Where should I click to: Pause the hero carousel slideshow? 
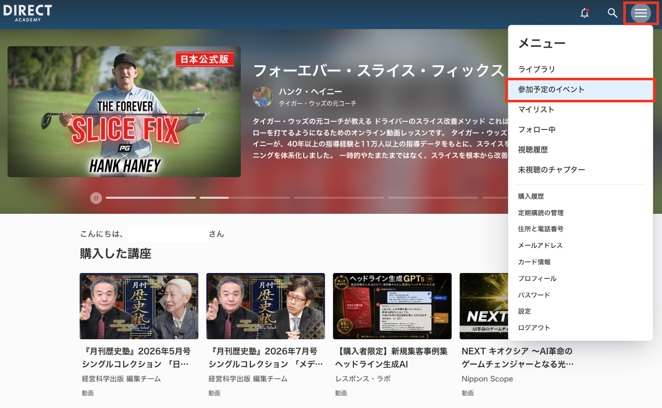coord(96,198)
